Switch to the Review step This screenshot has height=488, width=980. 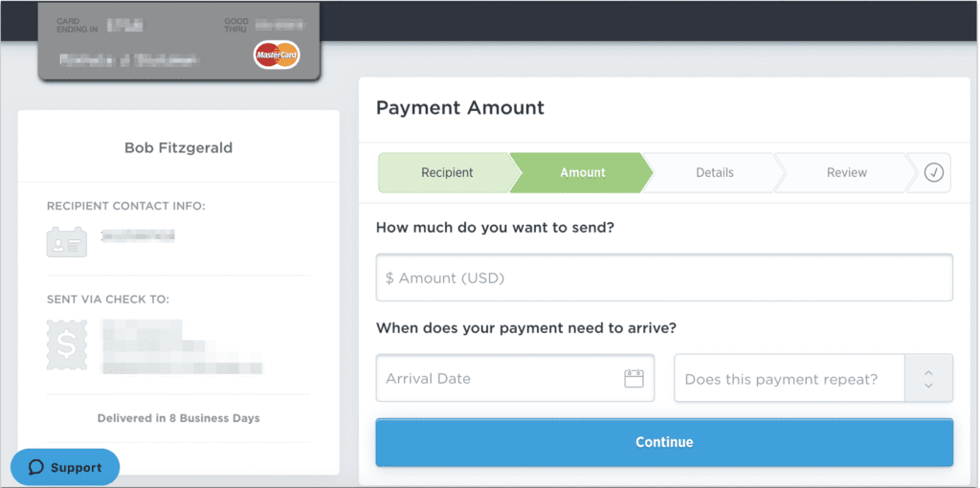click(x=847, y=173)
